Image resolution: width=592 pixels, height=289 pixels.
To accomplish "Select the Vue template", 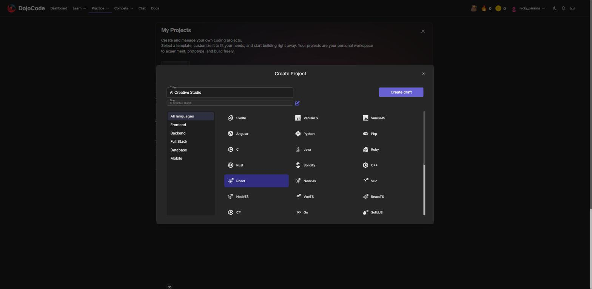I will click(391, 181).
